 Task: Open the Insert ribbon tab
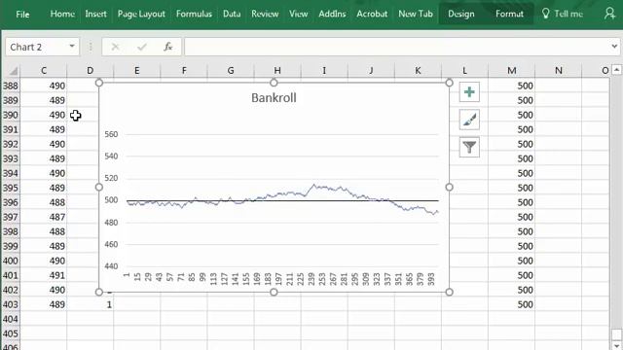pos(95,14)
